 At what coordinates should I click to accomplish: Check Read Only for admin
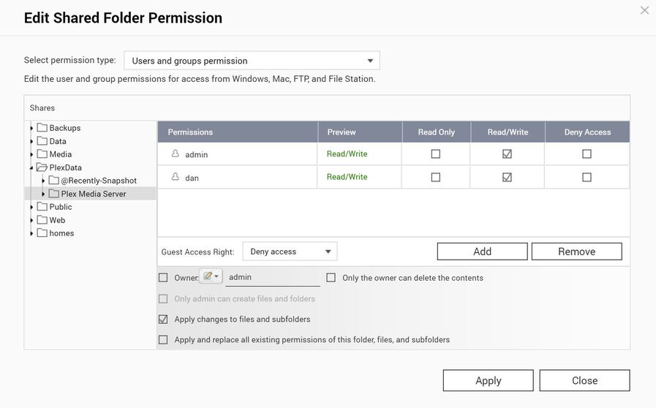pyautogui.click(x=436, y=154)
